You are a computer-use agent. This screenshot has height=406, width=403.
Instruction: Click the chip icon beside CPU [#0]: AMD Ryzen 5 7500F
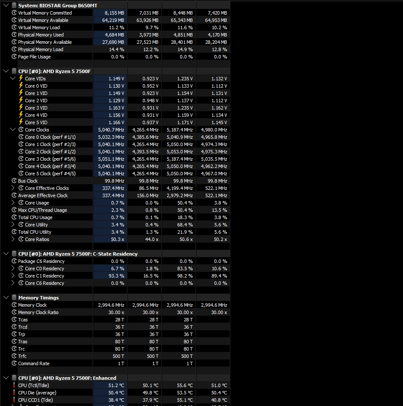point(14,71)
